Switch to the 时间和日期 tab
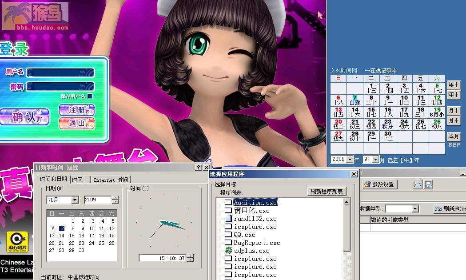 click(x=53, y=179)
